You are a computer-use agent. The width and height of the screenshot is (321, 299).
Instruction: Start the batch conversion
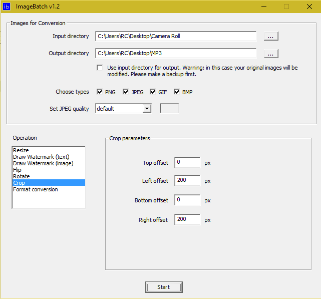coord(164,287)
